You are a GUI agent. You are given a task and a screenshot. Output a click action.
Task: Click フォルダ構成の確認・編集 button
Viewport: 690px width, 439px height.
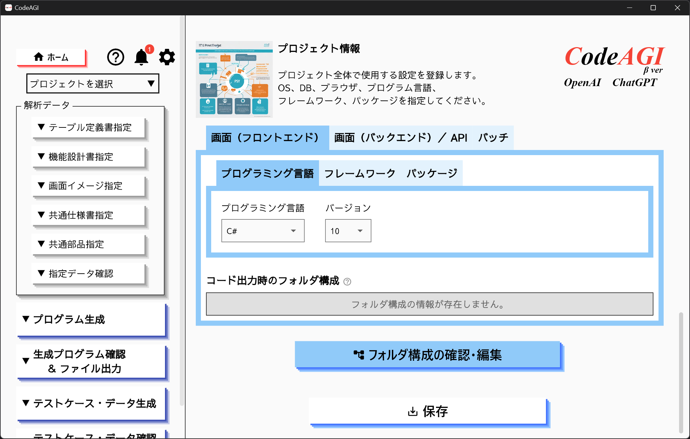click(x=427, y=355)
